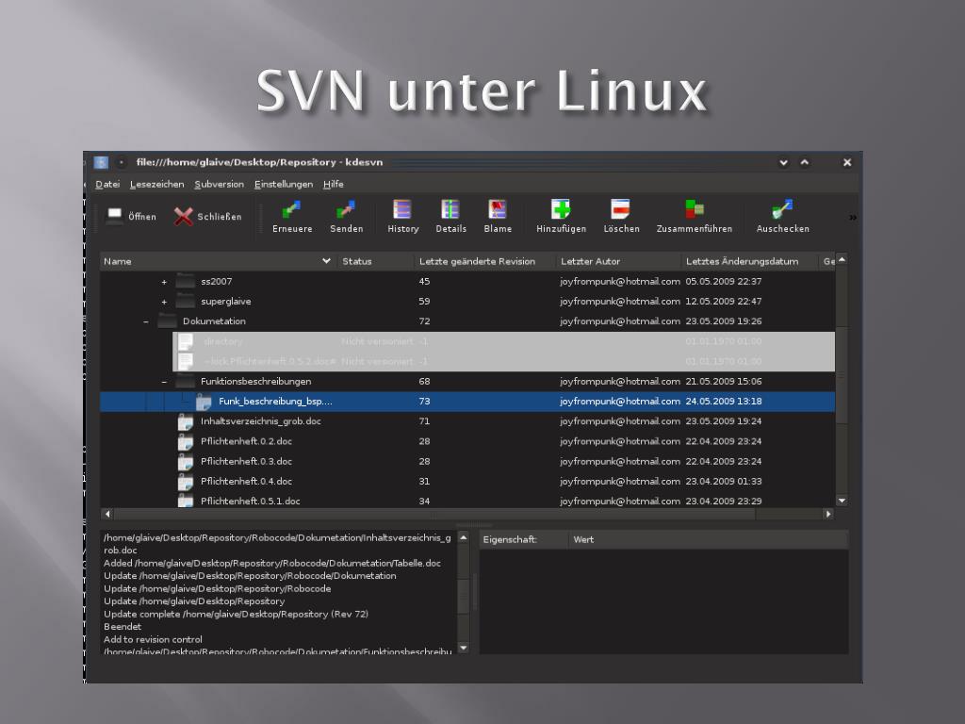Click the kdesvn window menu icon in title bar
This screenshot has width=965, height=724.
tap(101, 162)
